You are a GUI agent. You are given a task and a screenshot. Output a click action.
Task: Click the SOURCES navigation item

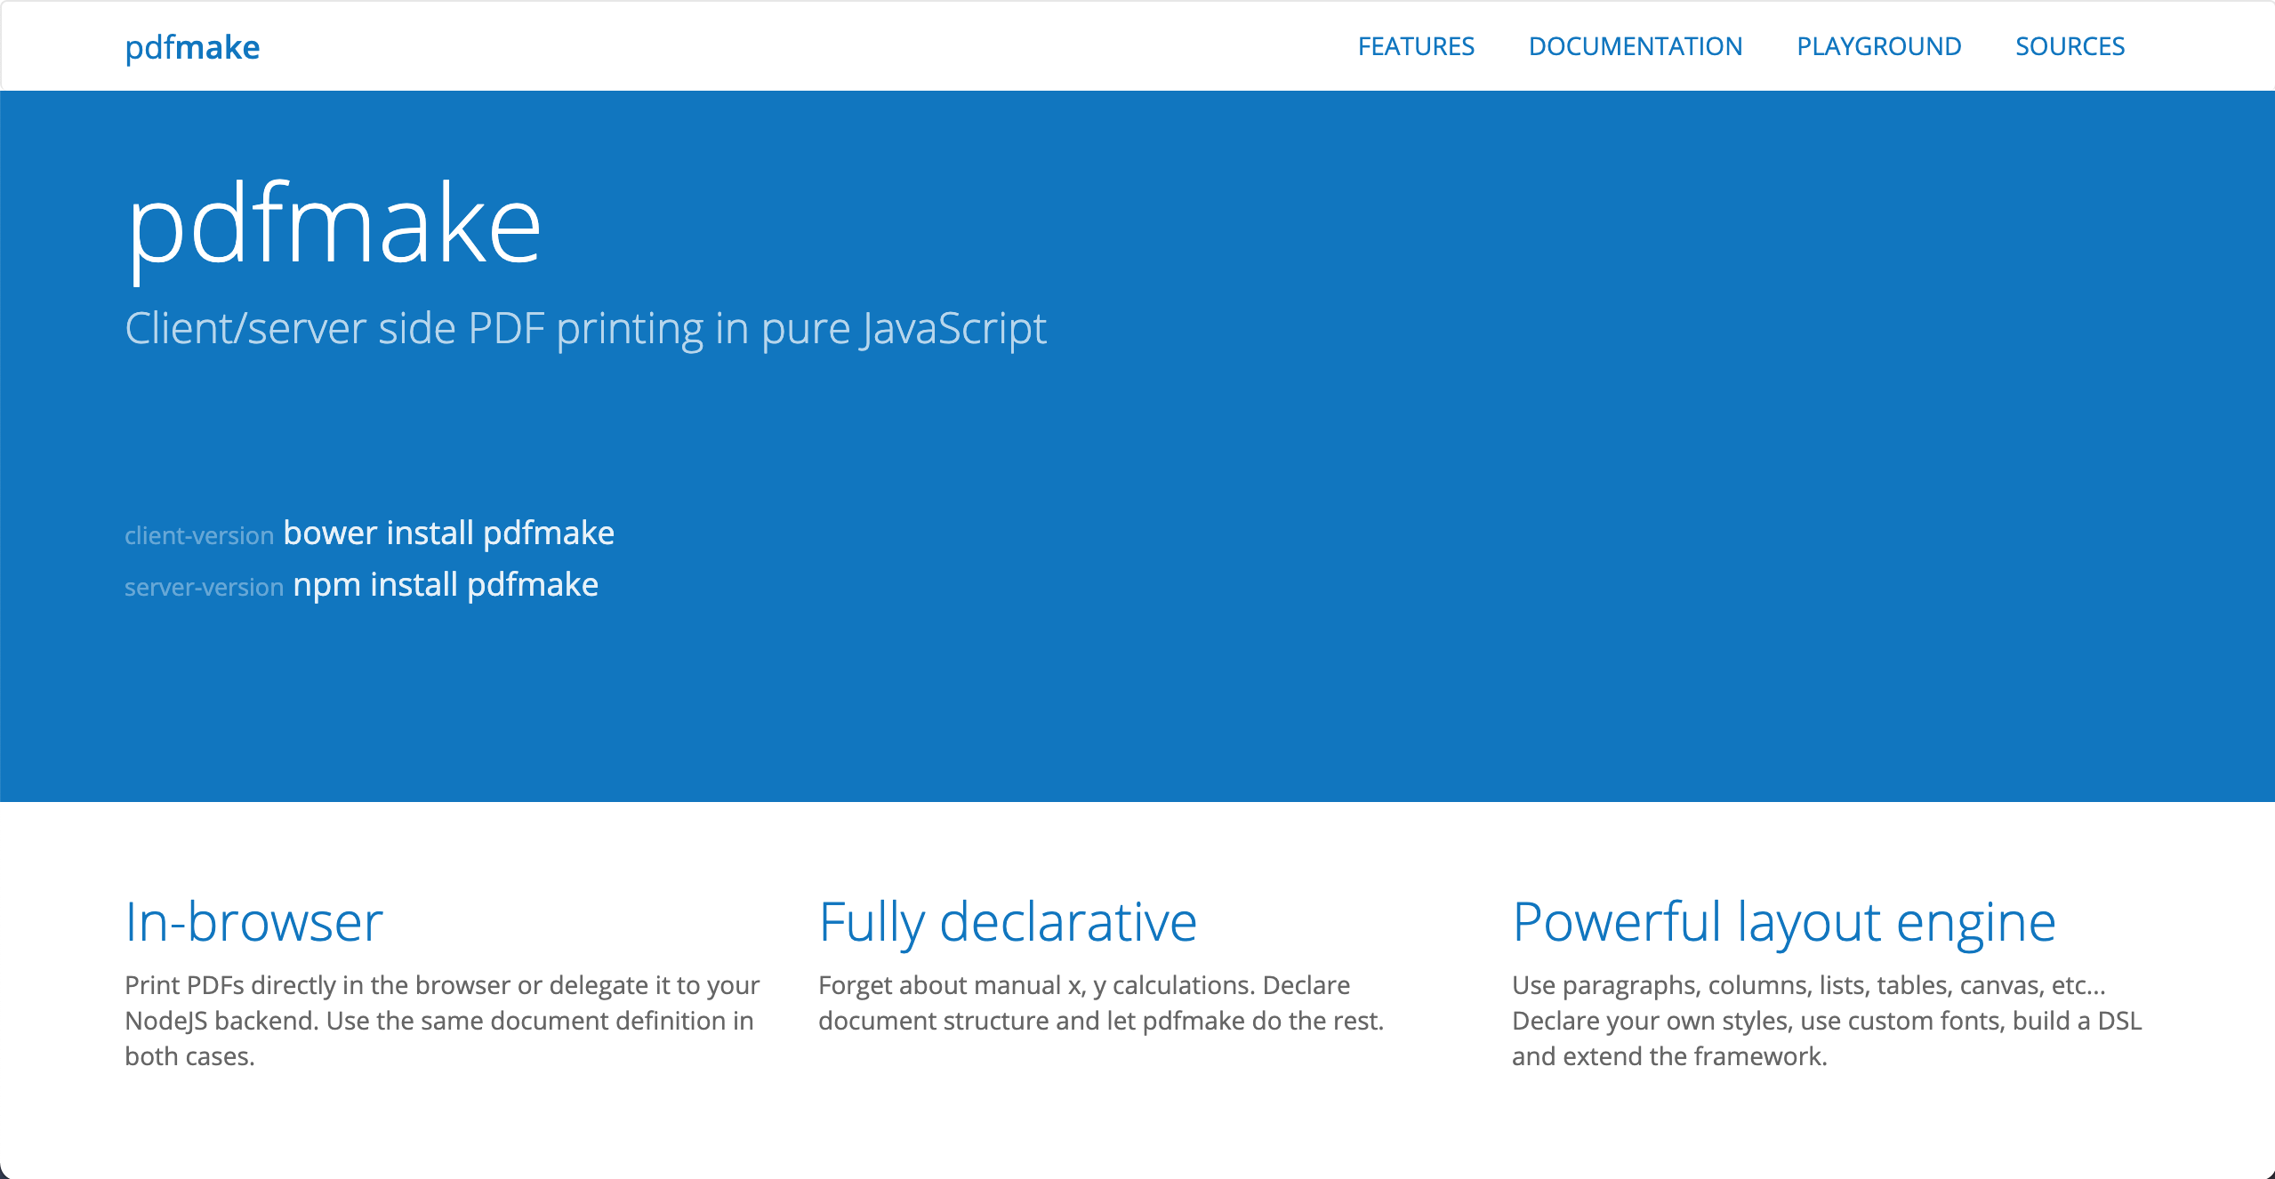click(x=2070, y=45)
